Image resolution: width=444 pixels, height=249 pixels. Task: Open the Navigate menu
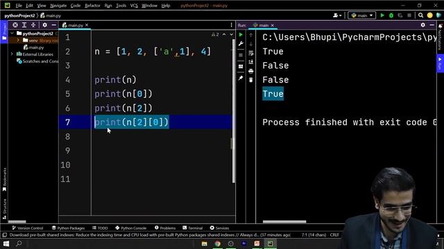58,6
